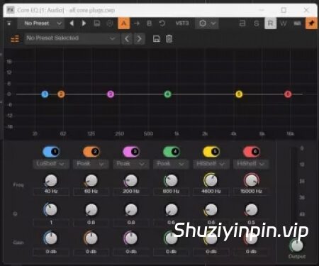Toggle the red band 6 switch
This screenshot has width=319, height=266.
pos(252,152)
